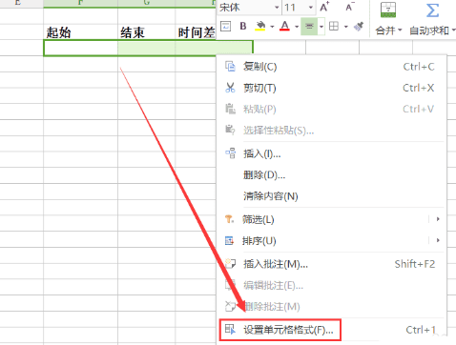
Task: Open the alignment dropdown arrow
Action: [x=321, y=27]
